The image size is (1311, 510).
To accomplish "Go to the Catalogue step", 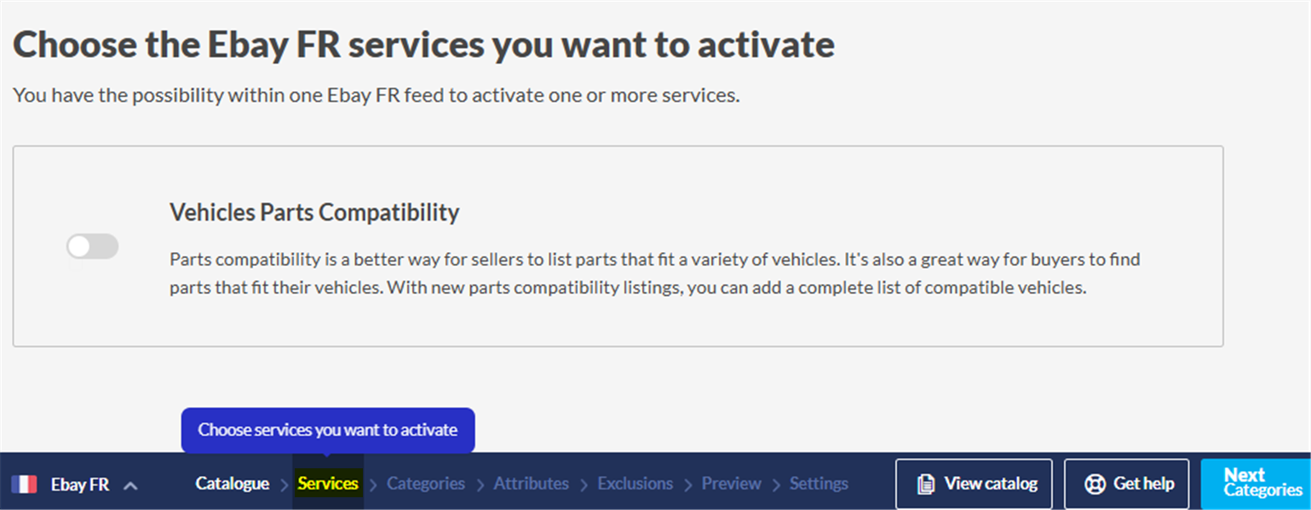I will click(232, 484).
